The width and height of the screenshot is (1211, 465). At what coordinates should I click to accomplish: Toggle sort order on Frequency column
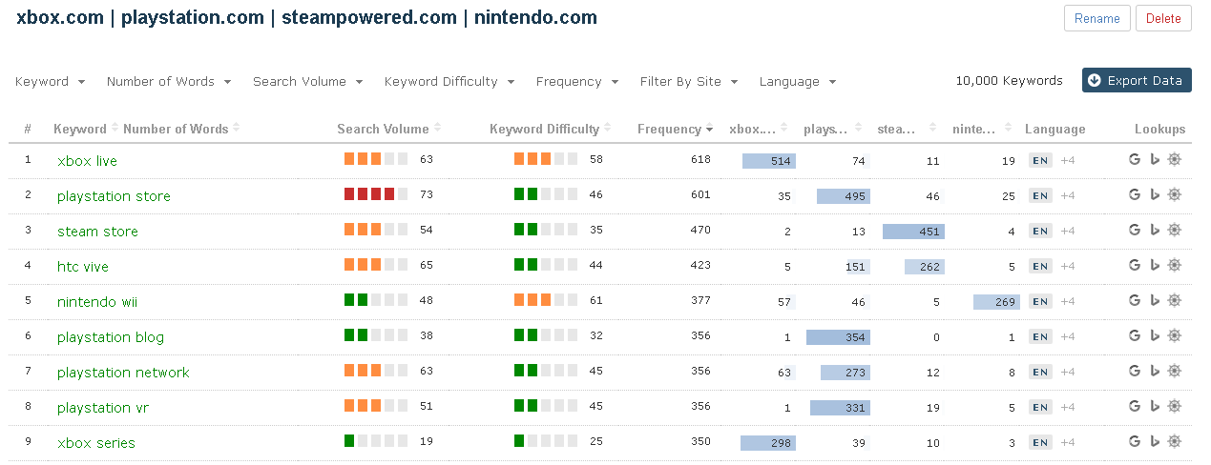(675, 129)
